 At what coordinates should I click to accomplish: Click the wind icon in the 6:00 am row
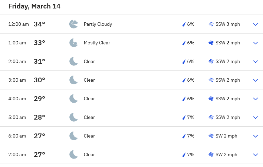coord(211,136)
